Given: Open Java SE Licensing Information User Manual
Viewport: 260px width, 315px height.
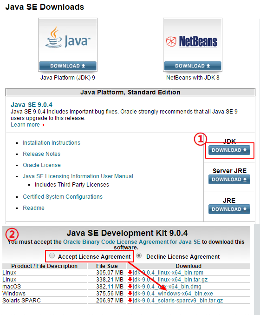Looking at the screenshot, I should pos(78,176).
